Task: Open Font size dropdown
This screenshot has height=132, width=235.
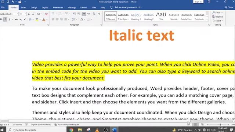Action: 25,14
